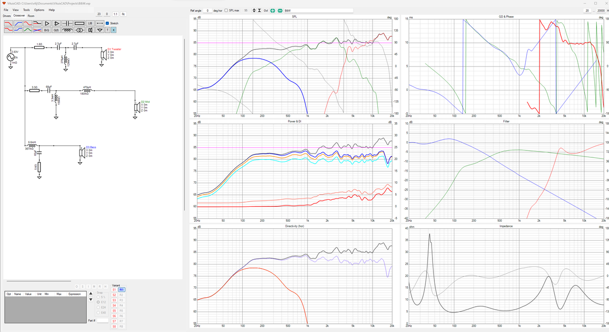Image resolution: width=609 pixels, height=332 pixels.
Task: Choose the E24 snap radio button
Action: [98, 307]
